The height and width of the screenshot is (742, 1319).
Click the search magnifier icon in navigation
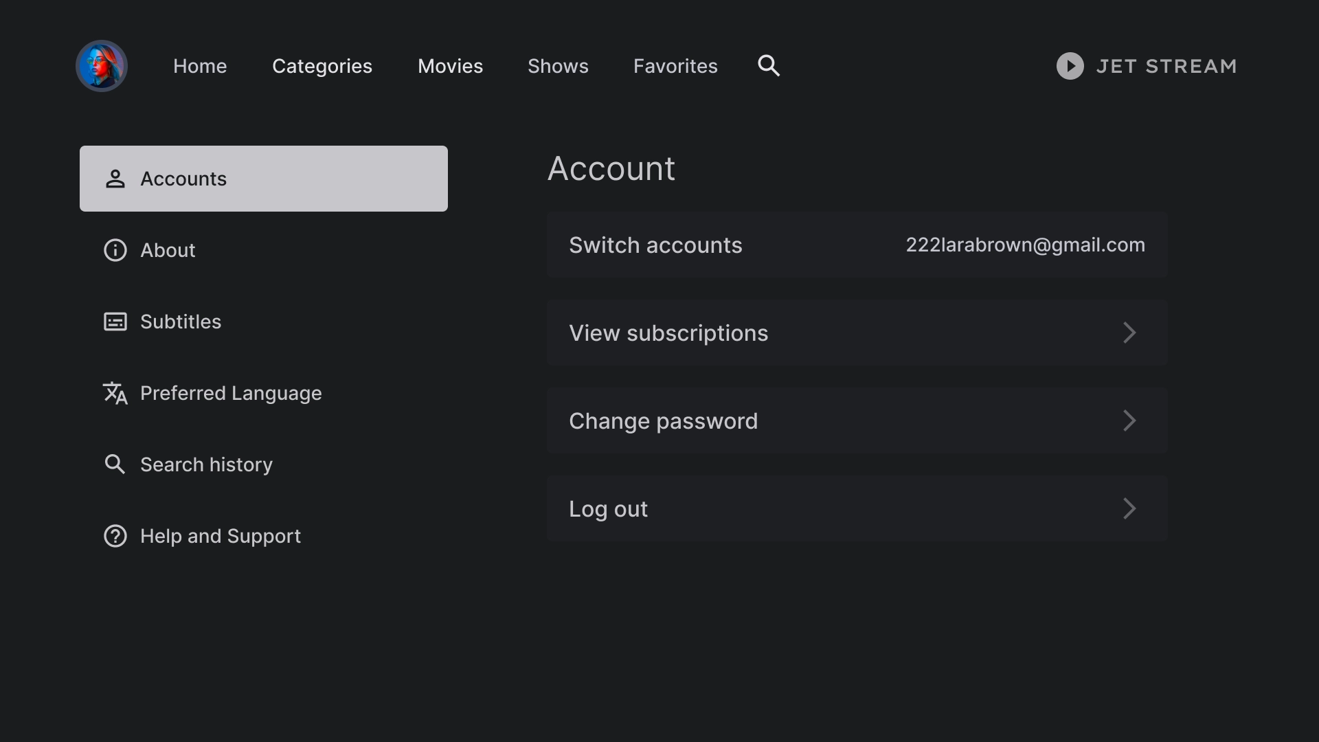(x=768, y=65)
